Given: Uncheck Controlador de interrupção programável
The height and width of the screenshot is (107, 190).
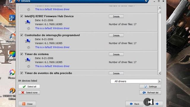Looking at the screenshot, I should pos(22,35).
